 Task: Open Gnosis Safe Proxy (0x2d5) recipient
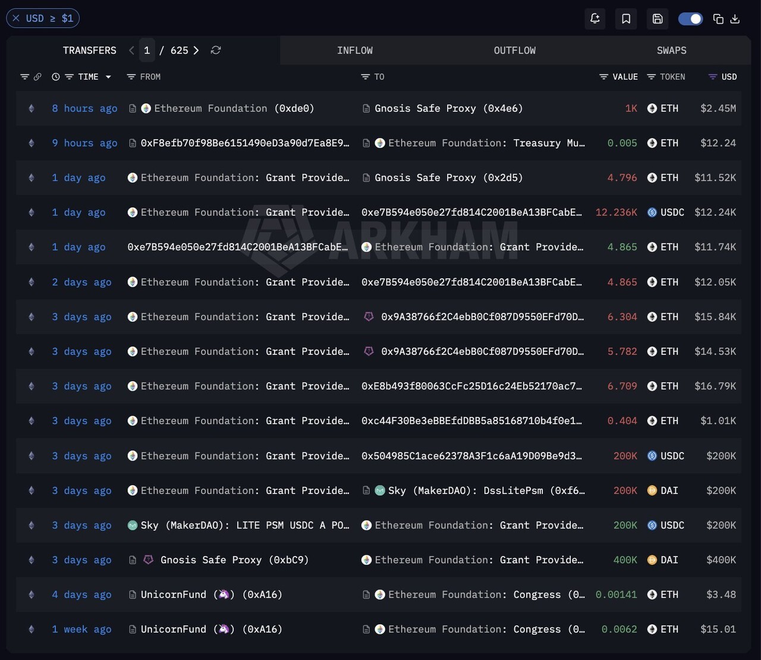pos(449,177)
